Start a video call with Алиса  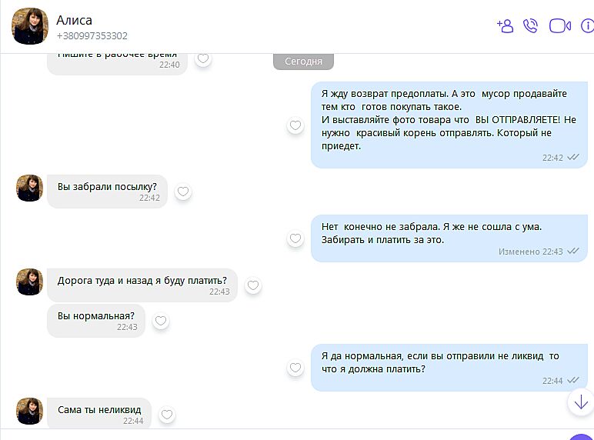pos(559,25)
